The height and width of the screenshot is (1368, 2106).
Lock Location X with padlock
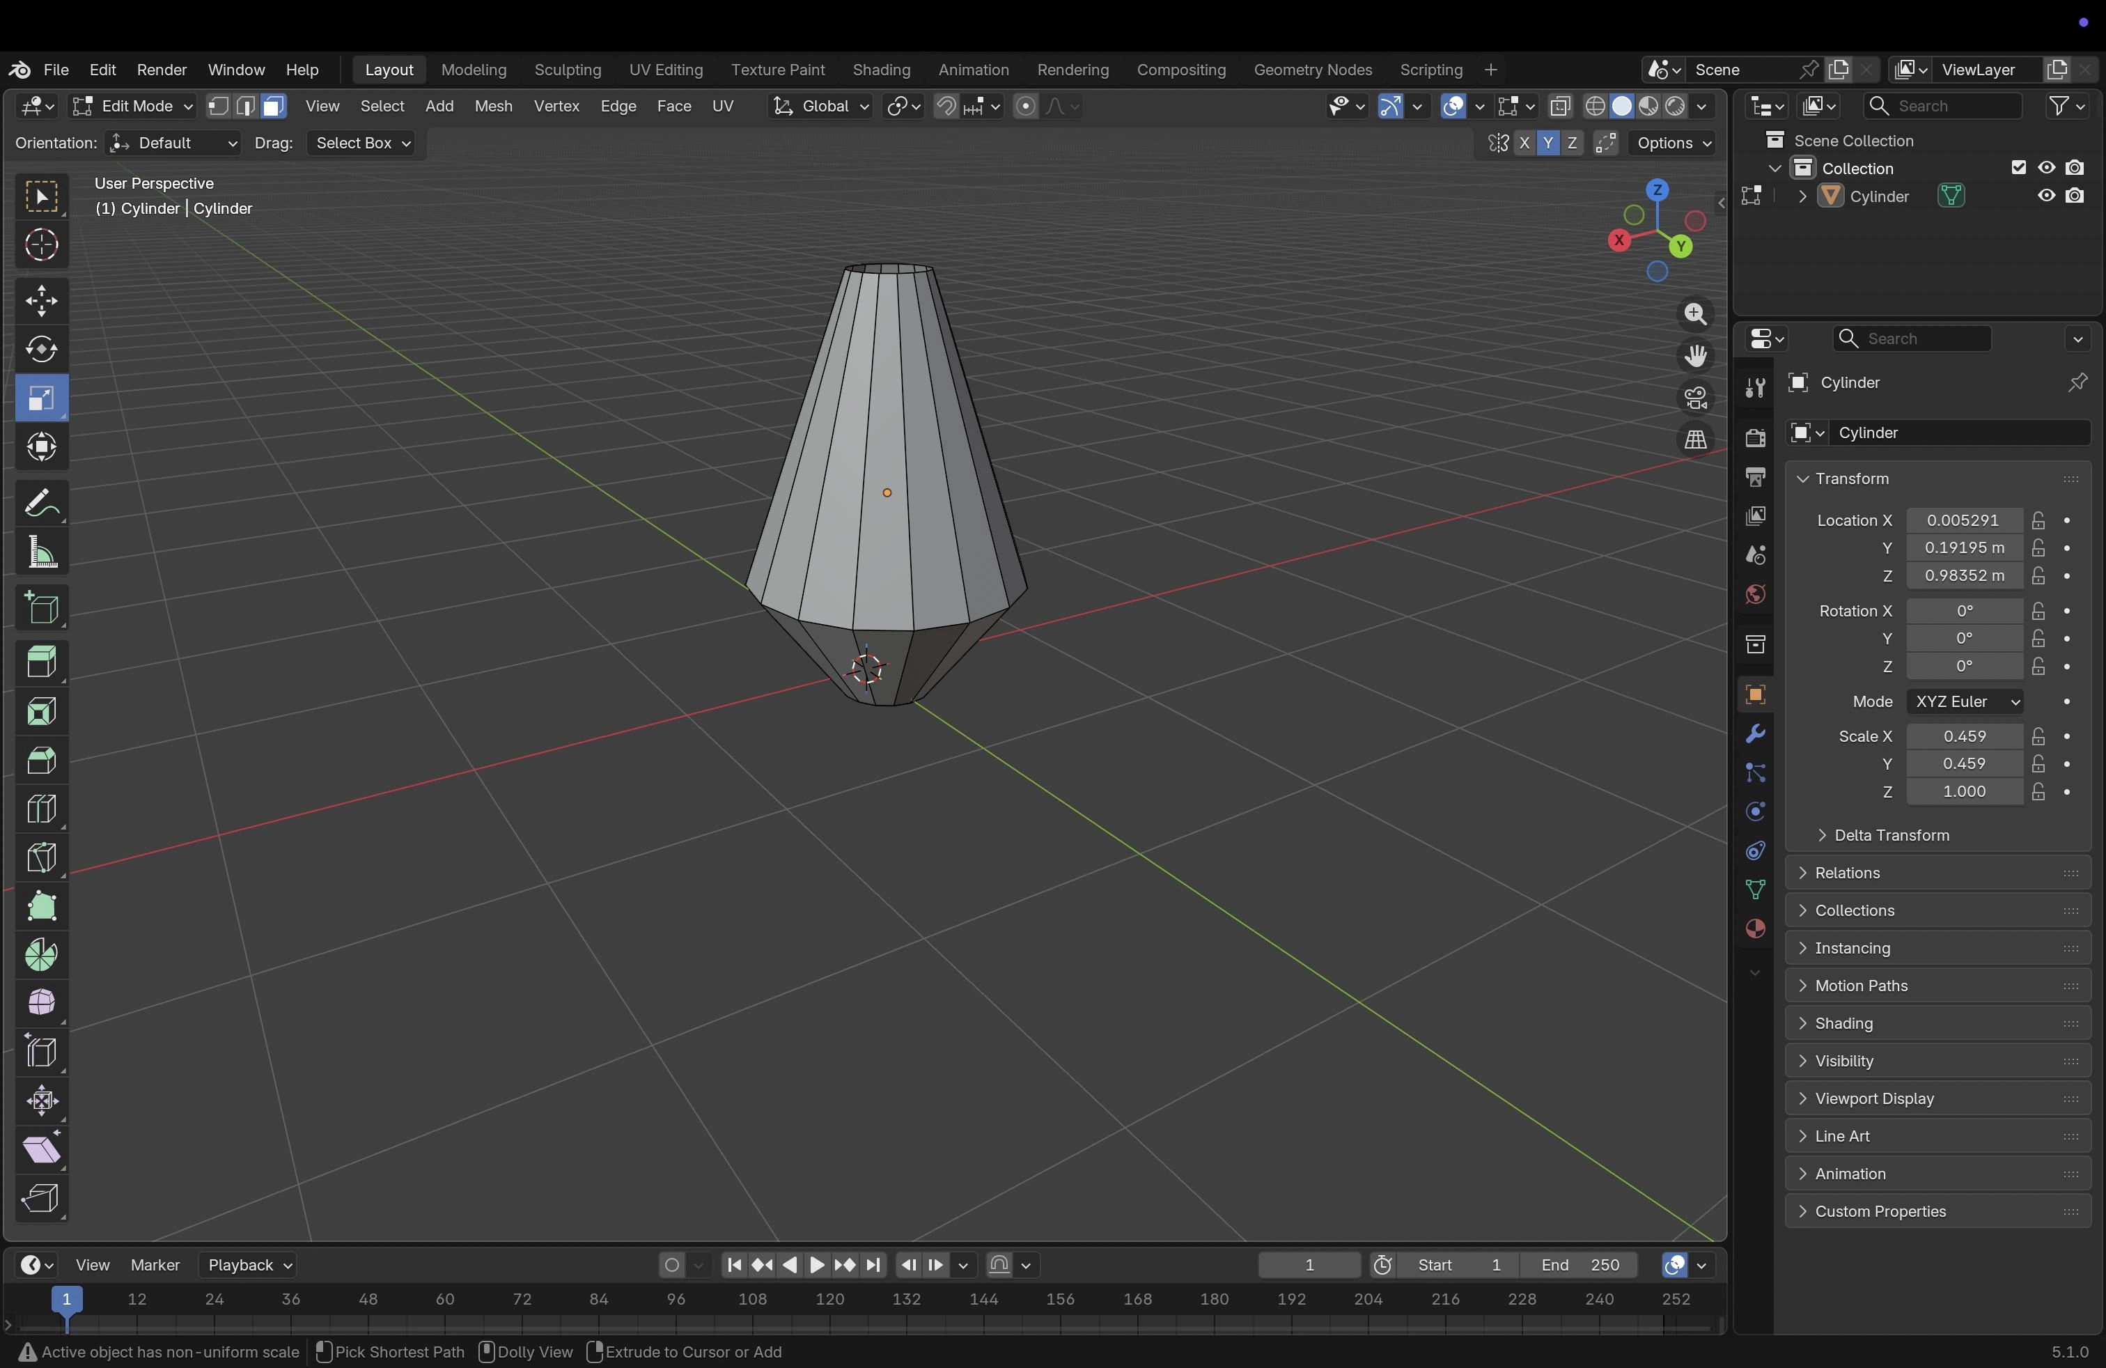(2038, 520)
